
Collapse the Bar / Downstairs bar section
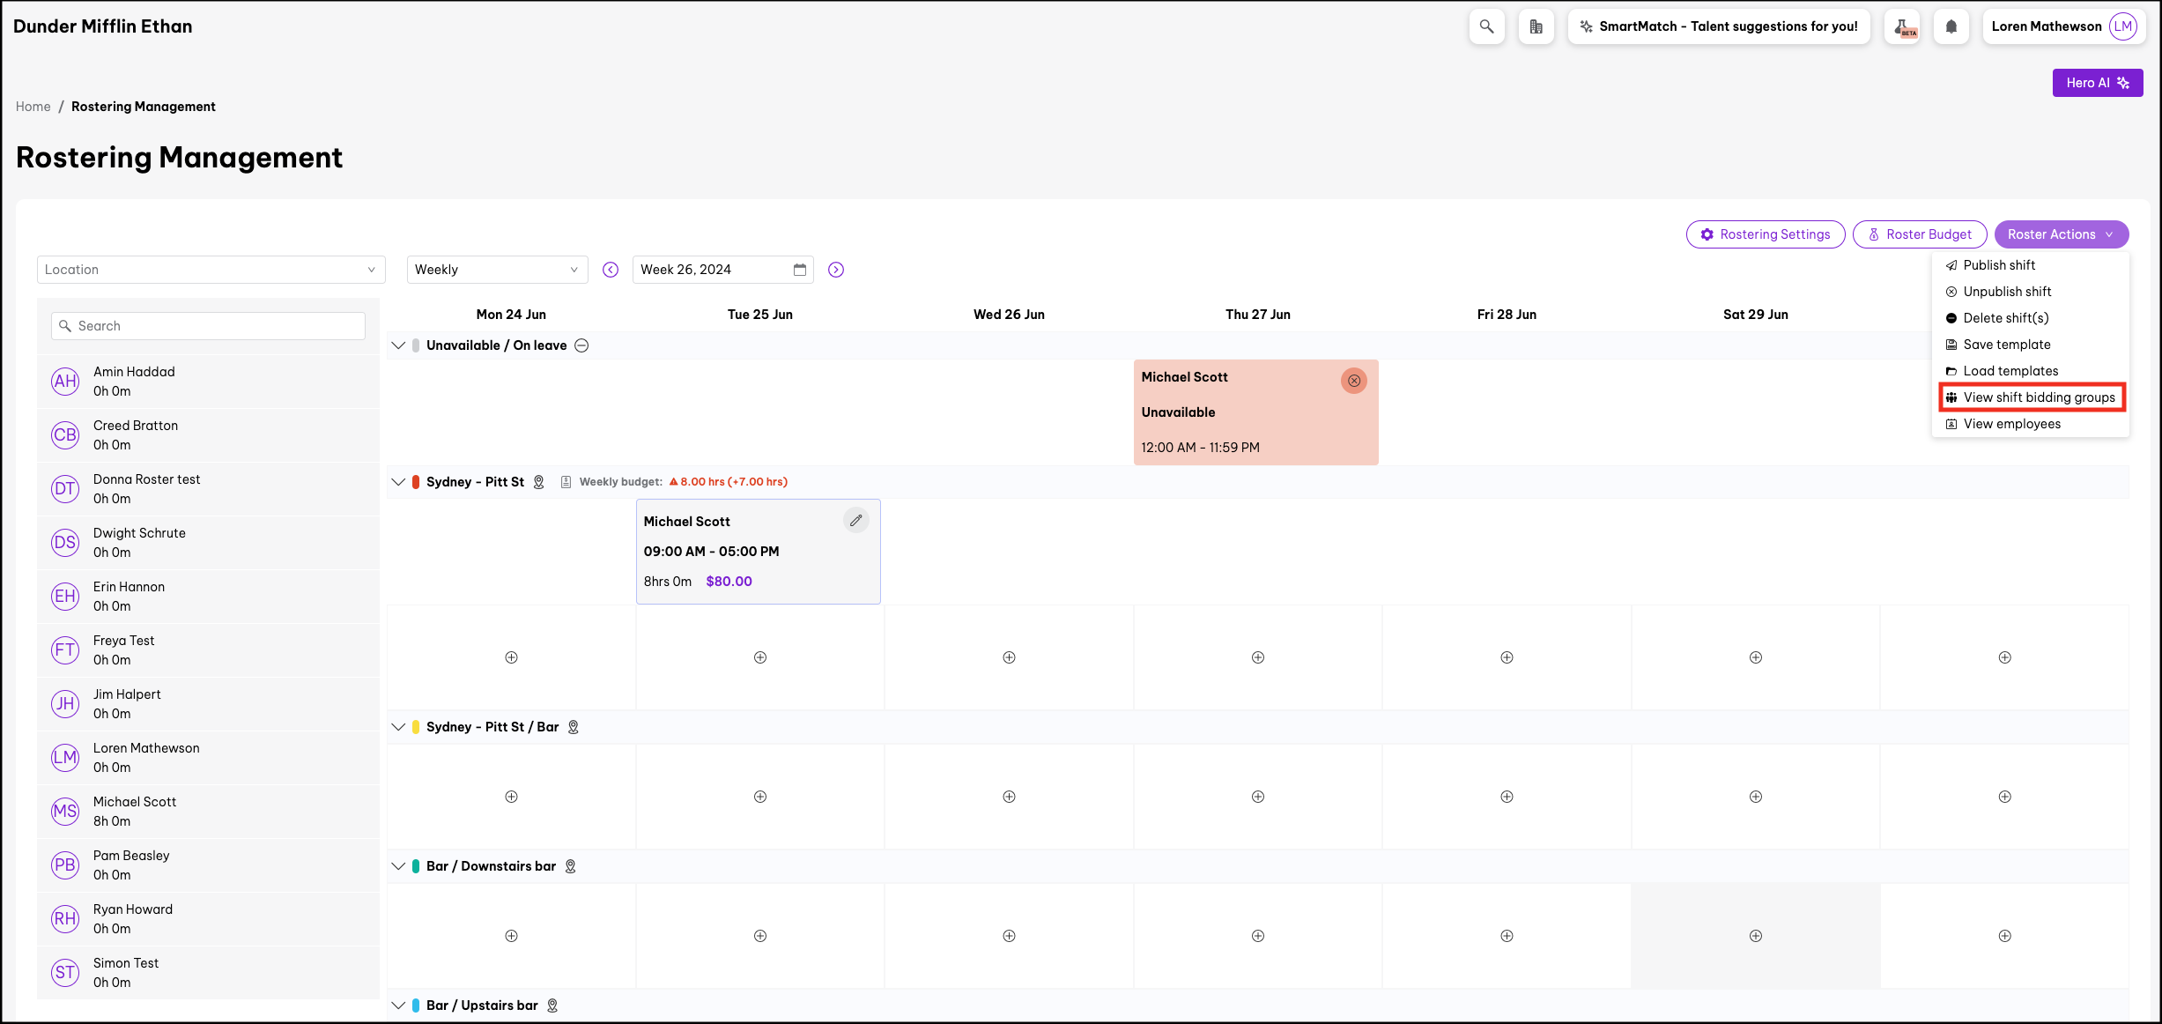pyautogui.click(x=398, y=866)
